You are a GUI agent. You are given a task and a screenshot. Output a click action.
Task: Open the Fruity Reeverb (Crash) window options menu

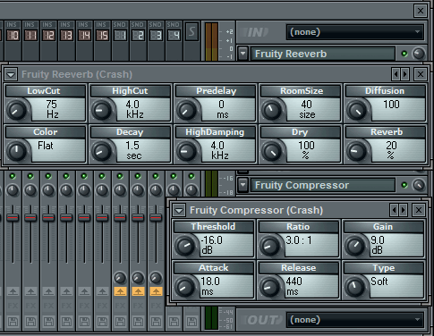[x=11, y=74]
